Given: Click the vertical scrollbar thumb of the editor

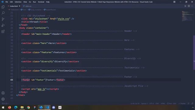Looking at the screenshot, I should [194, 53].
